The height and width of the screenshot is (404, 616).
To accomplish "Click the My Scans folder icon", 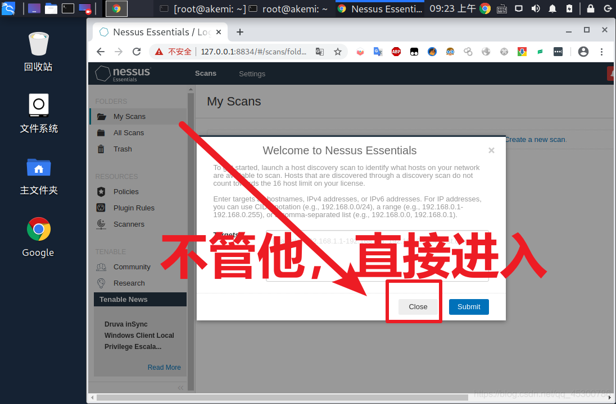I will [x=101, y=117].
